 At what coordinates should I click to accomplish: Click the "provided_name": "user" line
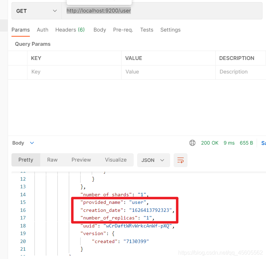(x=115, y=202)
